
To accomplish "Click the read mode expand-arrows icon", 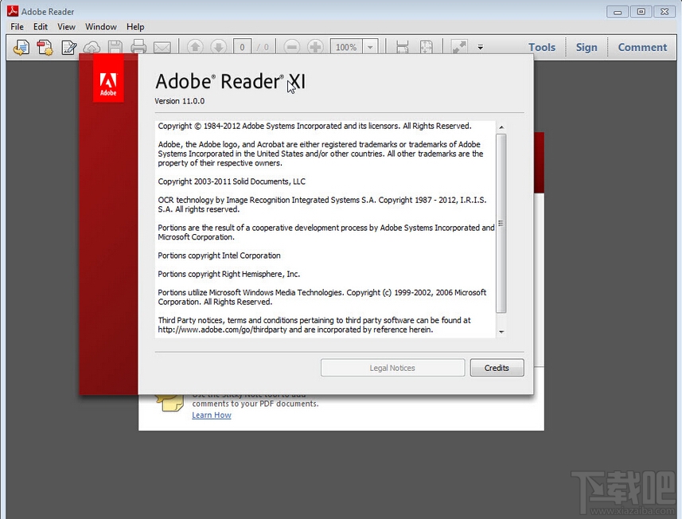I will (x=459, y=47).
